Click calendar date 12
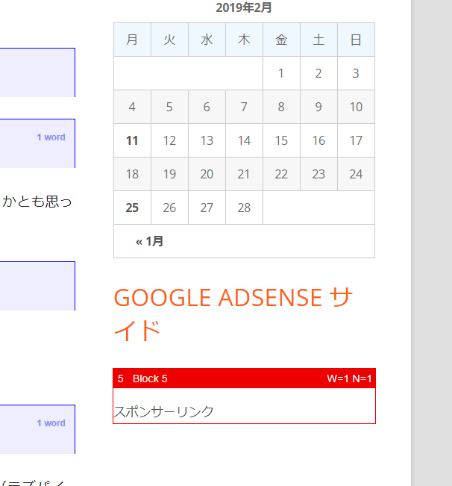Image resolution: width=452 pixels, height=486 pixels. pyautogui.click(x=169, y=140)
